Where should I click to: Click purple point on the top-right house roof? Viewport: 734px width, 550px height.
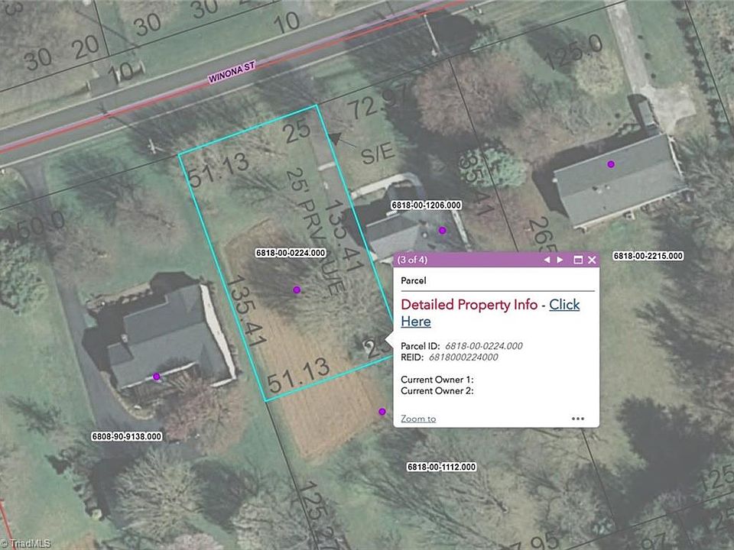coord(610,164)
